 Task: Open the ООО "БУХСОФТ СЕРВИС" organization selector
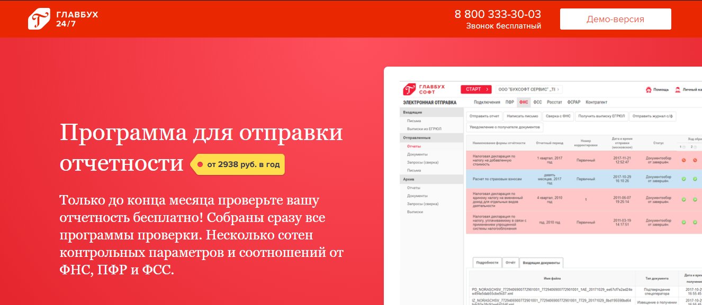529,89
